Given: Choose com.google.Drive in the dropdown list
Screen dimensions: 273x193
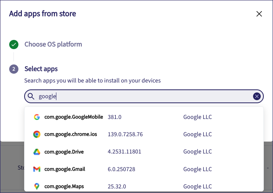Looking at the screenshot, I should coord(64,152).
